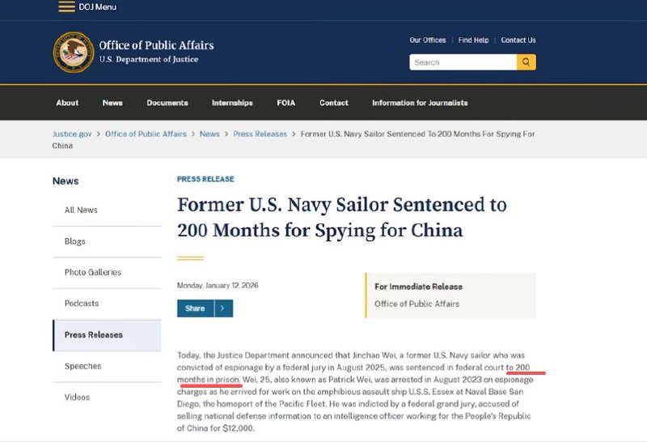The height and width of the screenshot is (442, 647).
Task: Click the Share button
Action: pos(196,308)
